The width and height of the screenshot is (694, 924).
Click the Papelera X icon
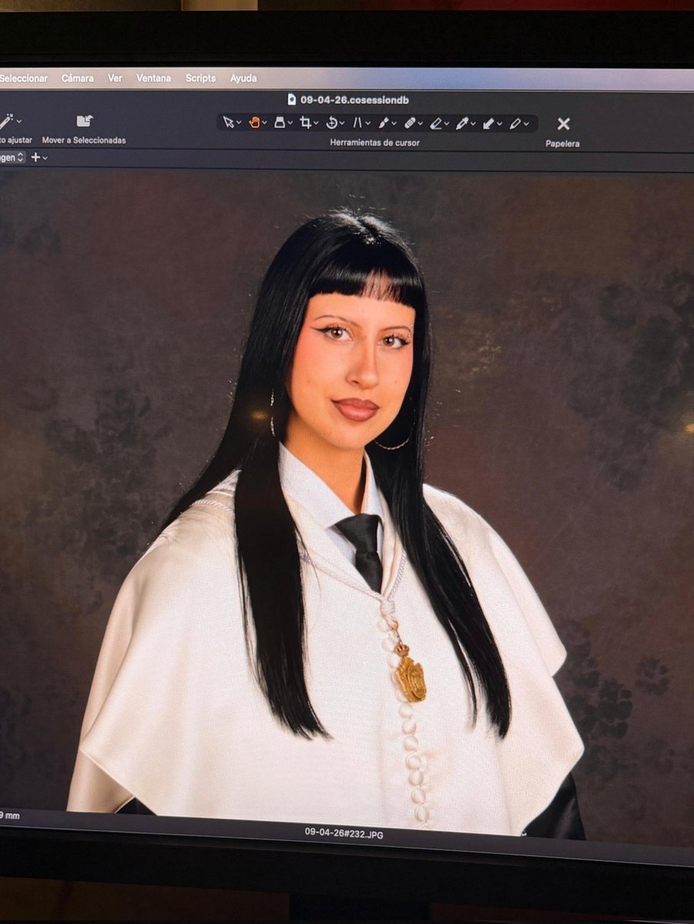[563, 123]
